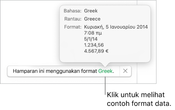Dismiss the format notification with the X
This screenshot has width=175, height=110.
coord(125,71)
